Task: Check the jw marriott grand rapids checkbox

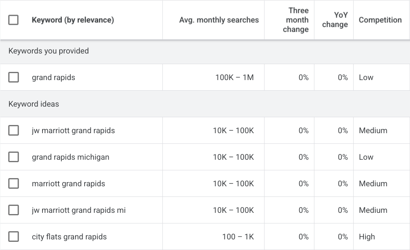Action: click(13, 130)
